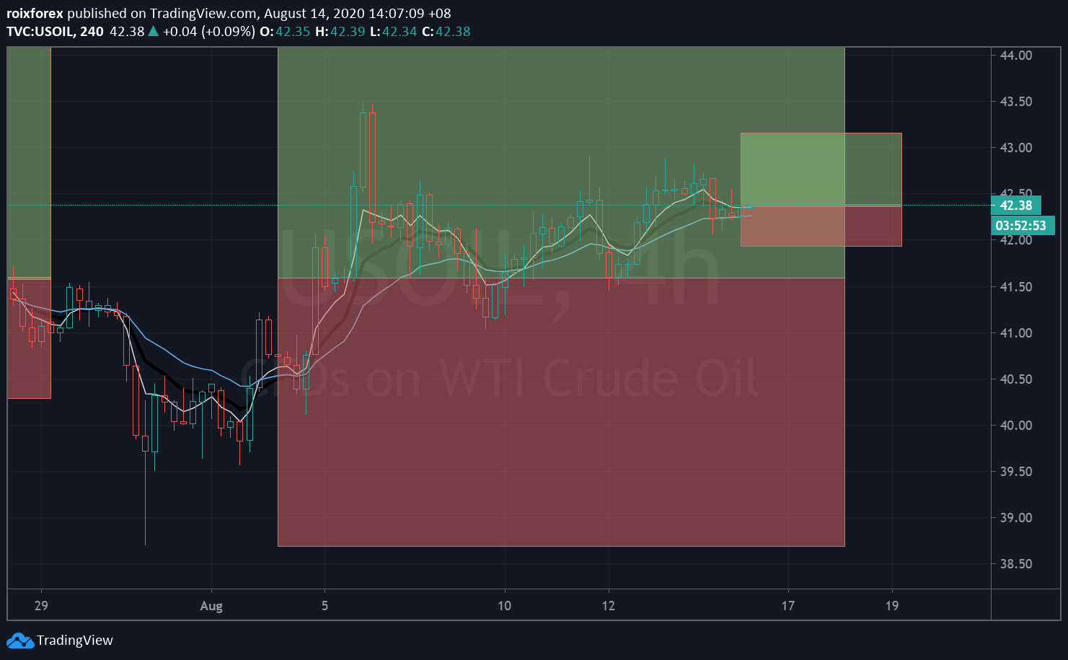Click the TVC:USOIL, 240 symbol label

(x=56, y=32)
